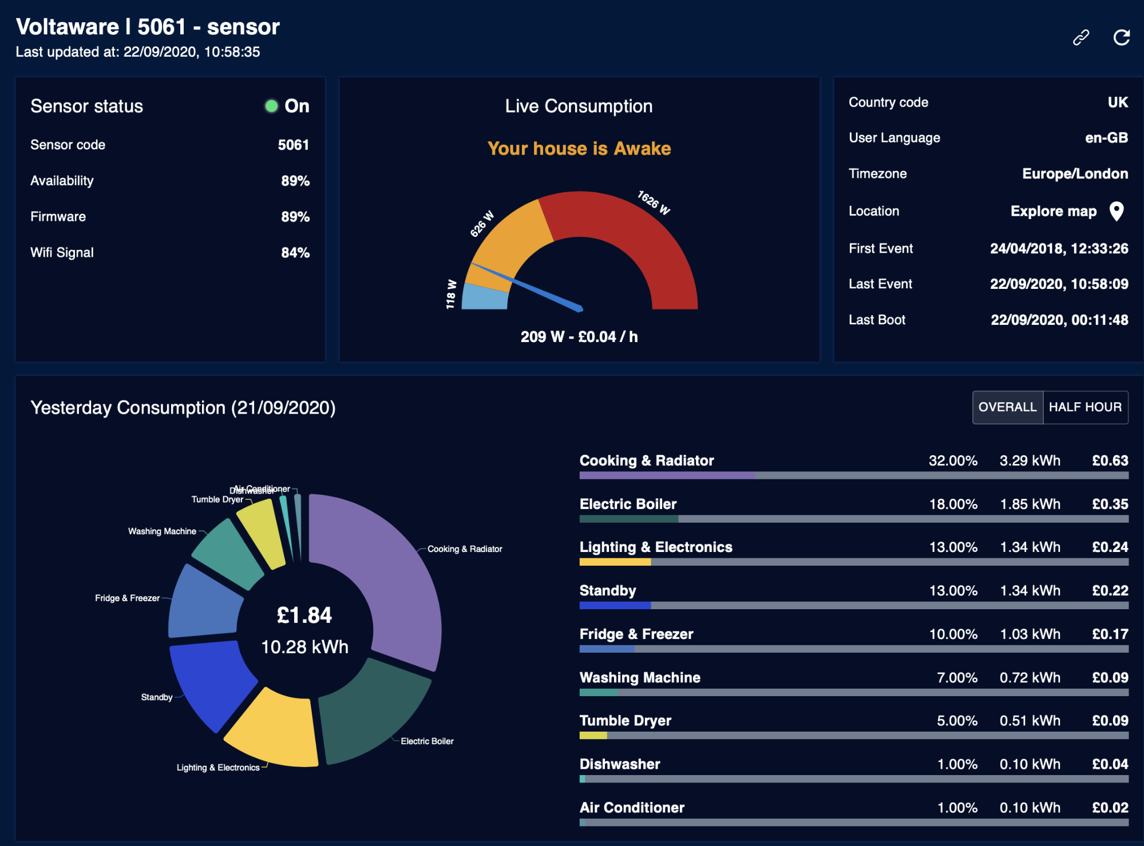1144x846 pixels.
Task: Click the User Language value en-GB
Action: coord(1107,138)
